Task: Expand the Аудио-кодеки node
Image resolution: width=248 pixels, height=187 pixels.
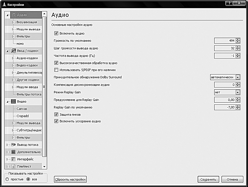Action: pyautogui.click(x=13, y=58)
